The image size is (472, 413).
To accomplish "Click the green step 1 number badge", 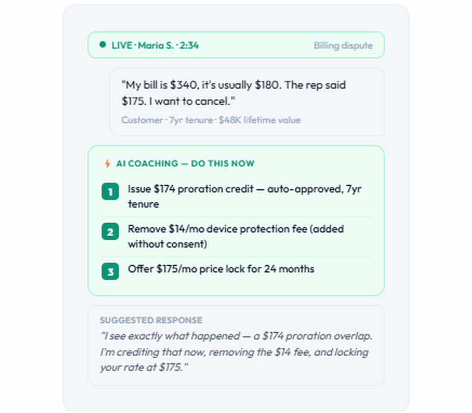I will click(110, 192).
